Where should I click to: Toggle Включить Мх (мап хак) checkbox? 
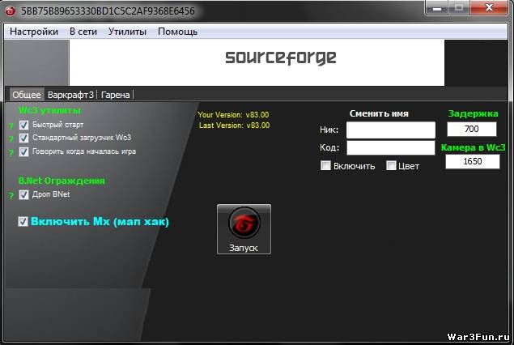[23, 222]
